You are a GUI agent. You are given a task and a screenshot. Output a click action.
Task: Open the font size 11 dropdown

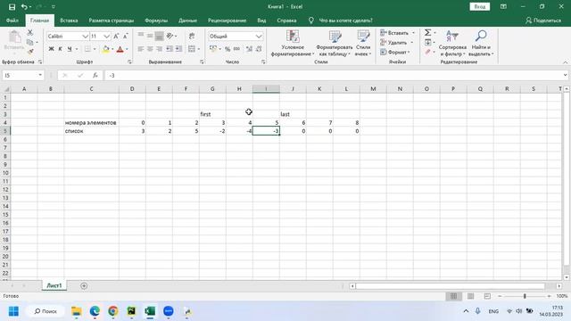(x=106, y=37)
